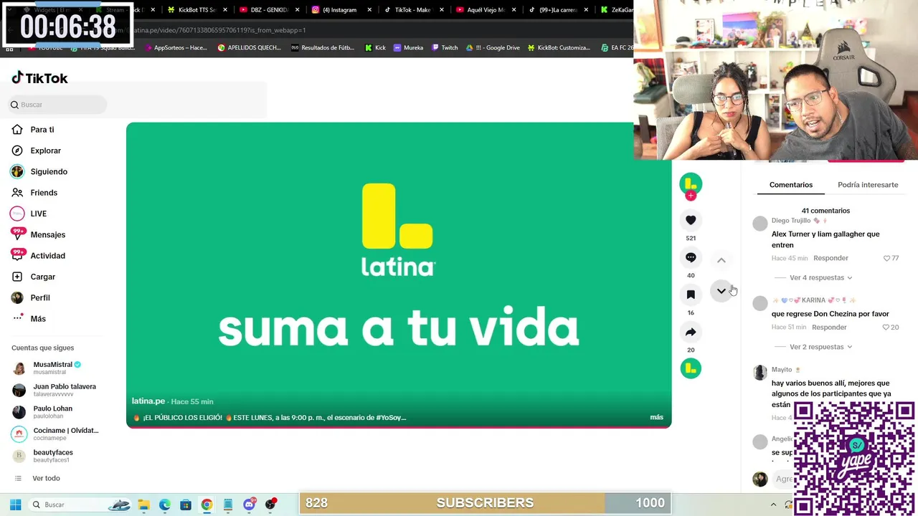Go to Siguiendo feed

(39, 172)
